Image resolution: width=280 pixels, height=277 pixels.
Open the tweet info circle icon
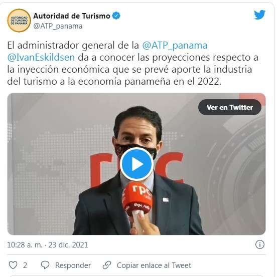(x=260, y=244)
